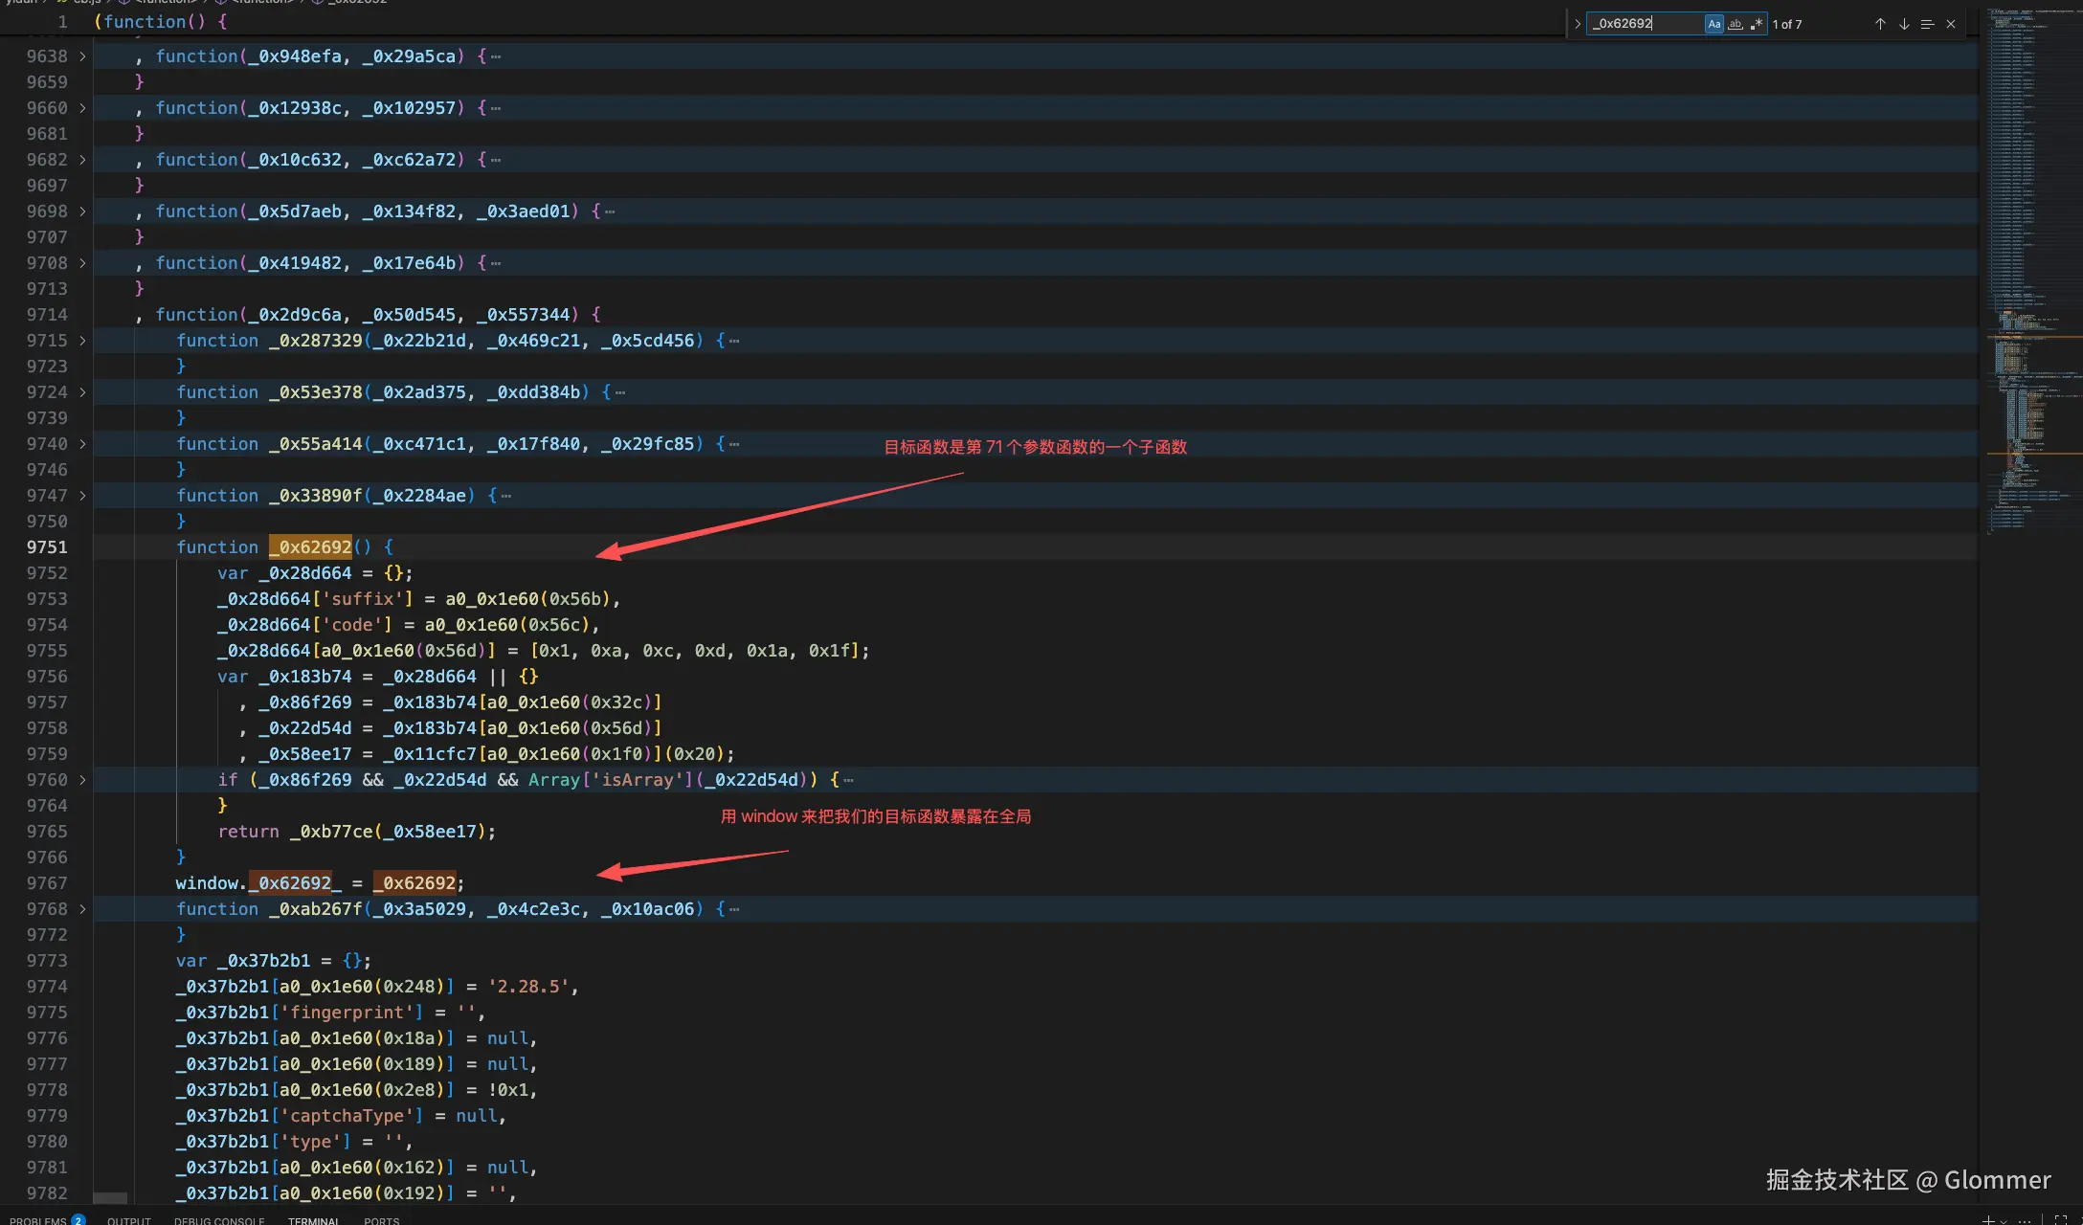
Task: Open the Debug Console tab
Action: (219, 1220)
